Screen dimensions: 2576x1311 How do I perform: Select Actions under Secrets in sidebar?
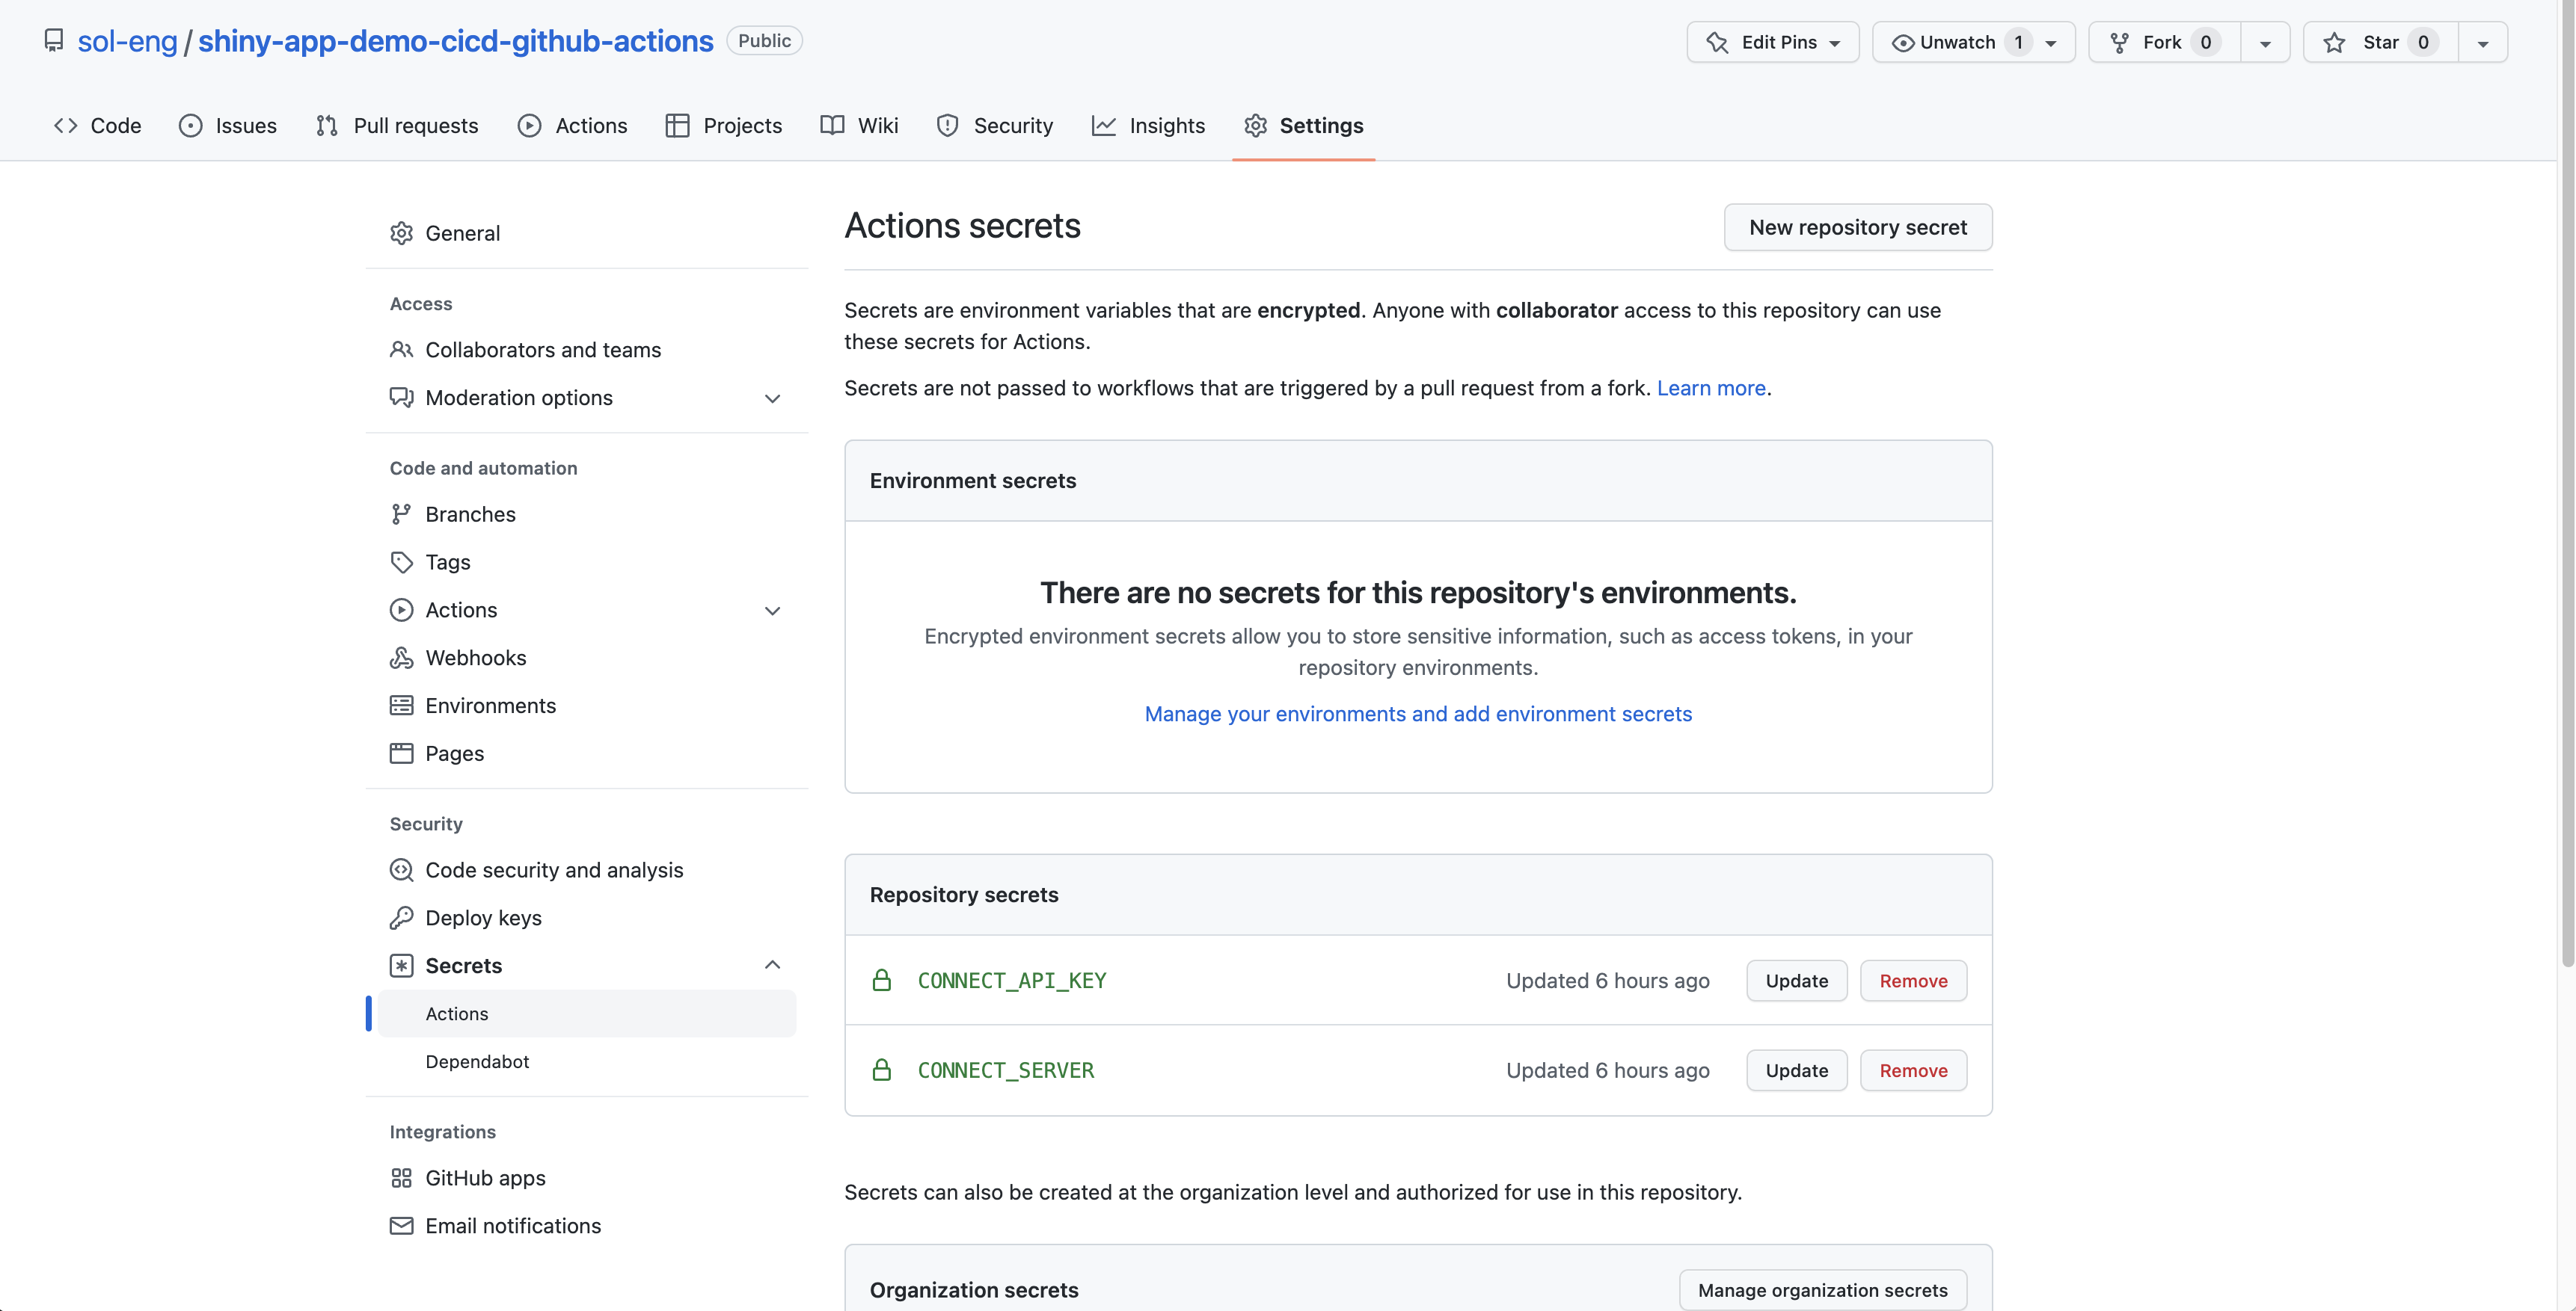coord(586,1014)
